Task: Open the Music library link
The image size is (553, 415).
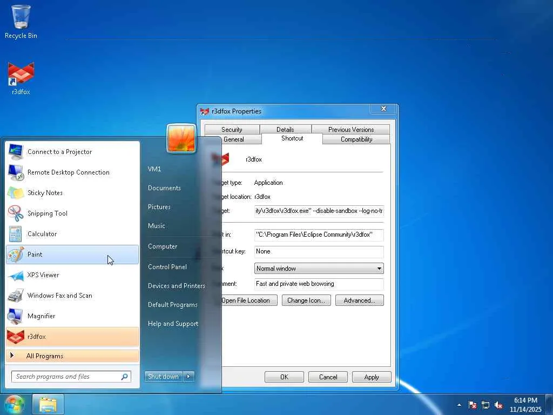Action: [x=156, y=226]
